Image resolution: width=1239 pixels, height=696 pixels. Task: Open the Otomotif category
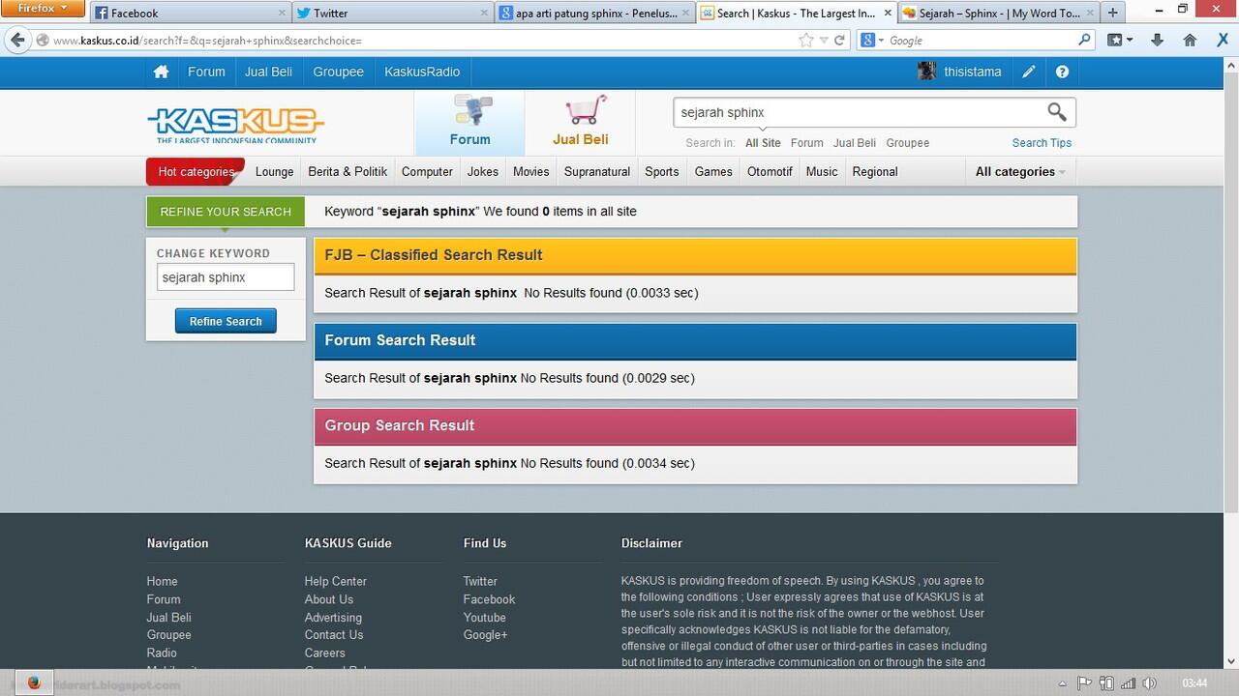[x=770, y=172]
